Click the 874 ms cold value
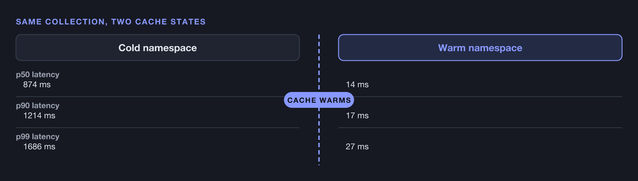Viewport: 638px width, 181px height. tap(37, 85)
